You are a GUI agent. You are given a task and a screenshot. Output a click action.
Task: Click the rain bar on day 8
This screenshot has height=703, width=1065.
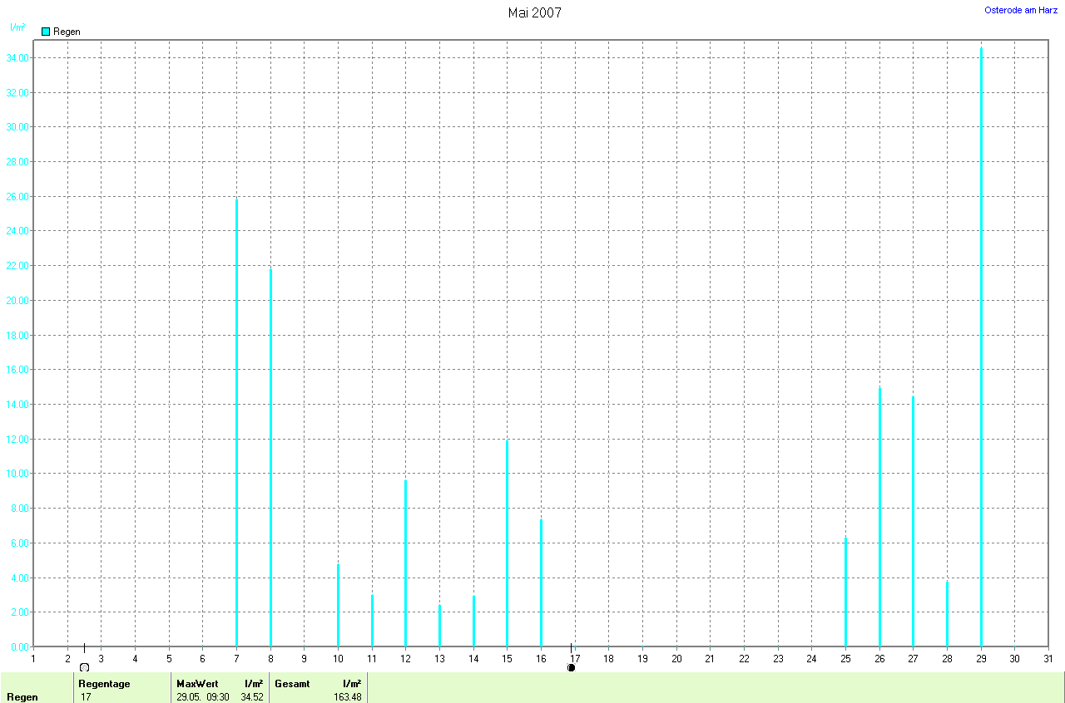[270, 457]
